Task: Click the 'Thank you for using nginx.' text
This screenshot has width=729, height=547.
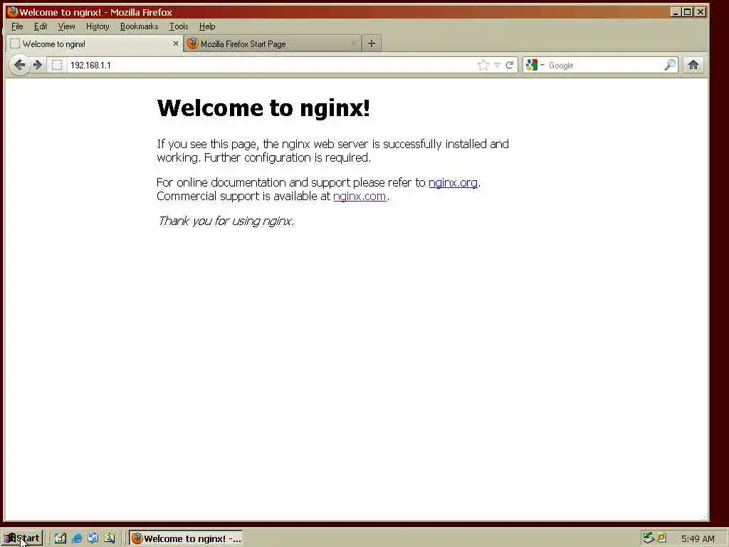Action: pyautogui.click(x=226, y=221)
